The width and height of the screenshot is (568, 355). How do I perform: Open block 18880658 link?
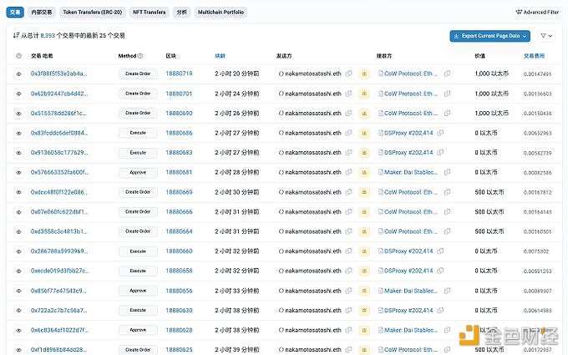[179, 271]
